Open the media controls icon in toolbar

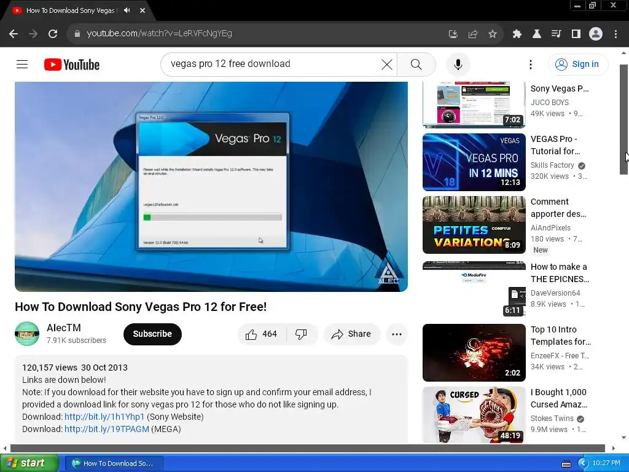point(556,34)
